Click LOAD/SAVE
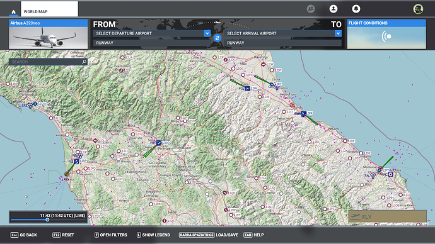 209,235
